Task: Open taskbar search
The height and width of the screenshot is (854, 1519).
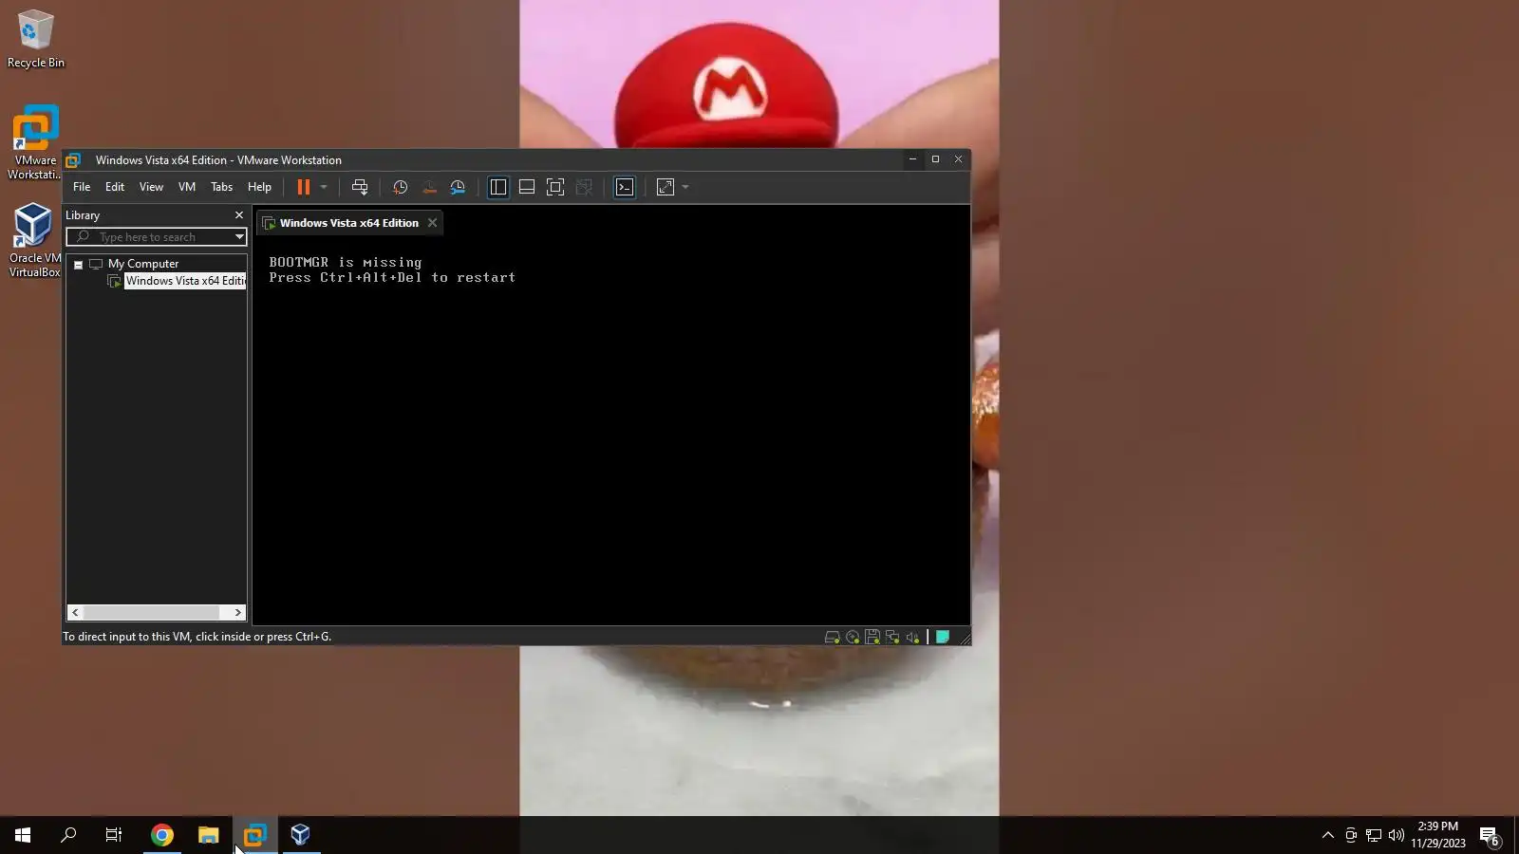Action: click(x=68, y=835)
